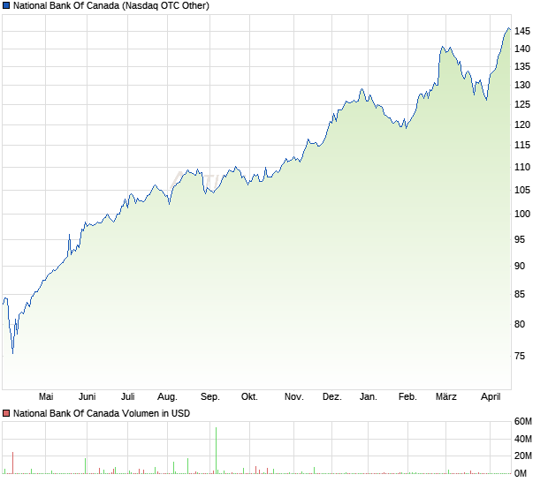Click the 130 price axis value
548x482 pixels.
click(522, 85)
